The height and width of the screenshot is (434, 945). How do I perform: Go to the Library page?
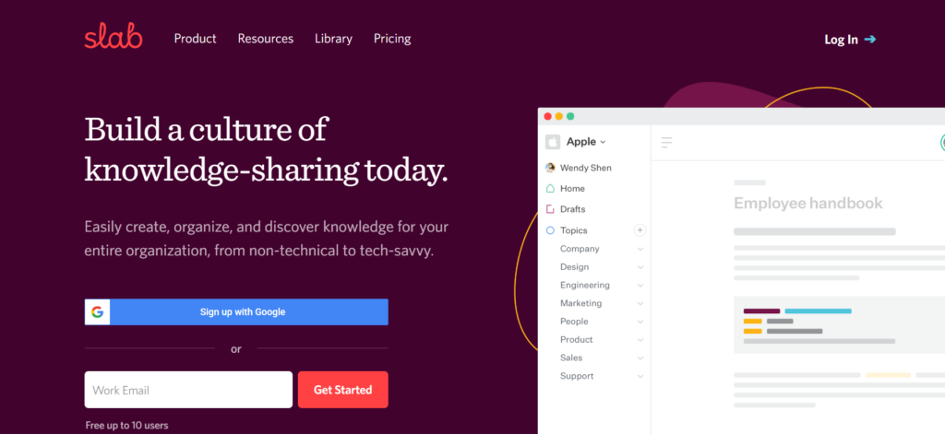coord(333,39)
